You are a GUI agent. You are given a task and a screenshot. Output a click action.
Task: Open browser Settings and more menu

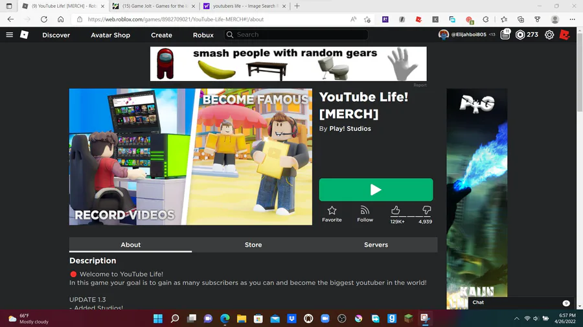pyautogui.click(x=572, y=19)
